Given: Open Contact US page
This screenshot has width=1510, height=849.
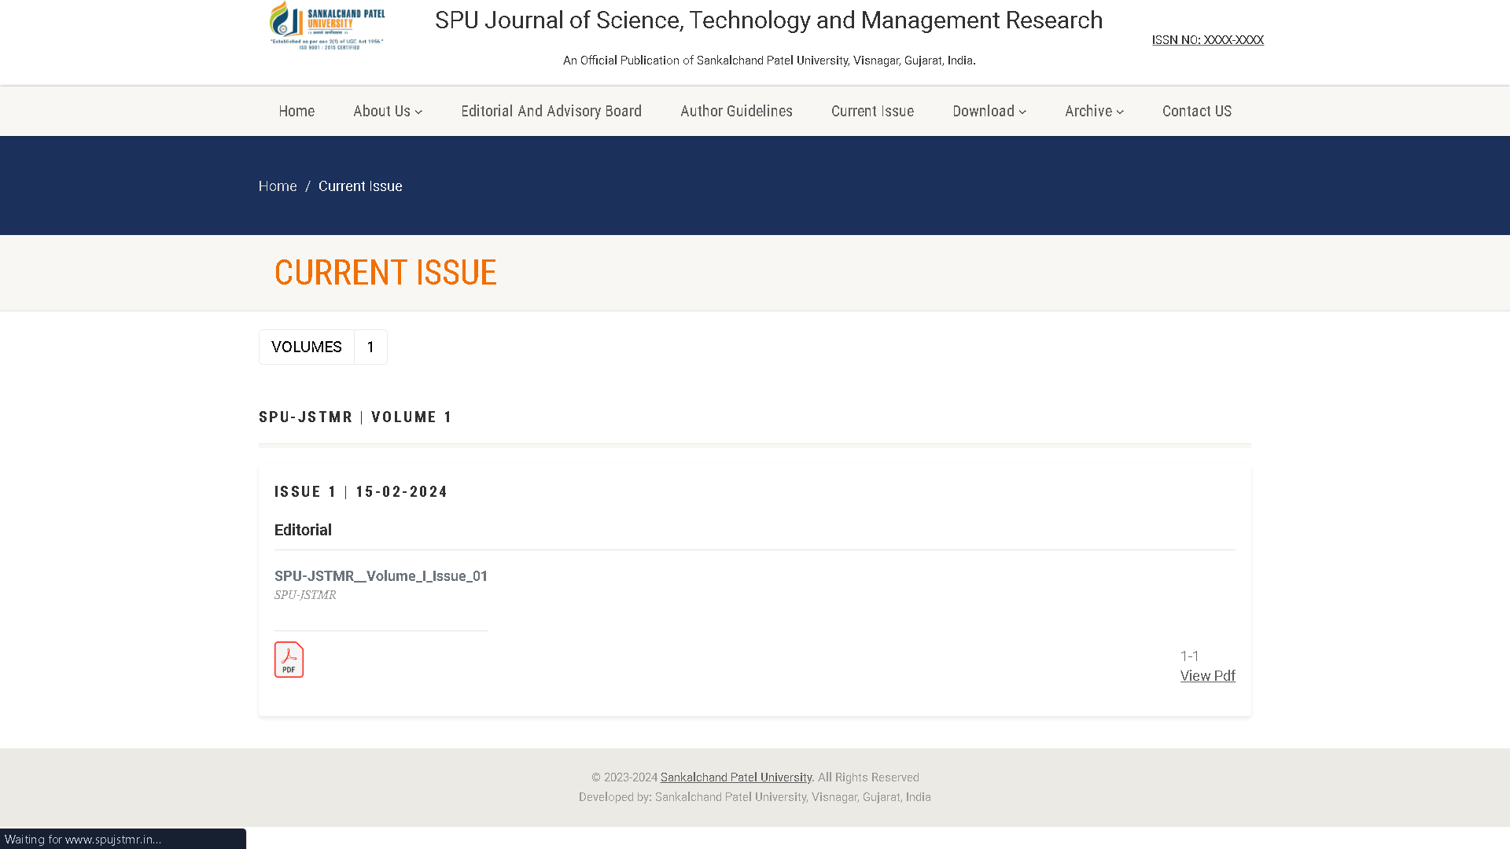Looking at the screenshot, I should tap(1196, 112).
